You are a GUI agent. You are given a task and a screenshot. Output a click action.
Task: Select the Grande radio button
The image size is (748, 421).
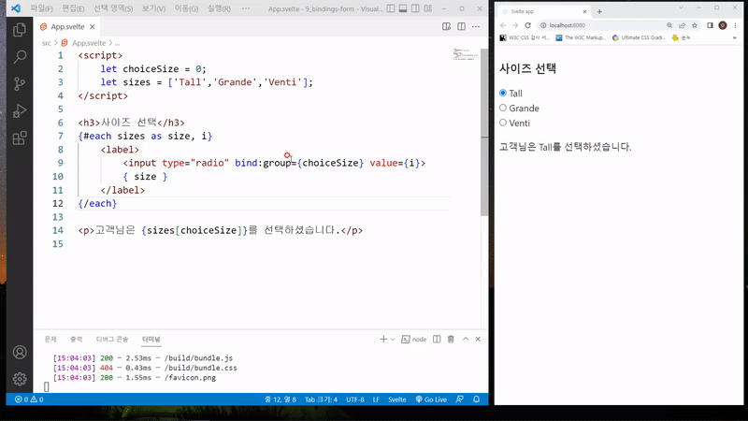tap(503, 108)
